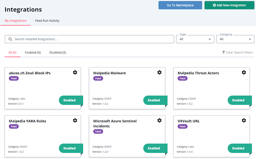This screenshot has height=159, width=256.
Task: Click the search magnifier icon
Action: pos(10,39)
